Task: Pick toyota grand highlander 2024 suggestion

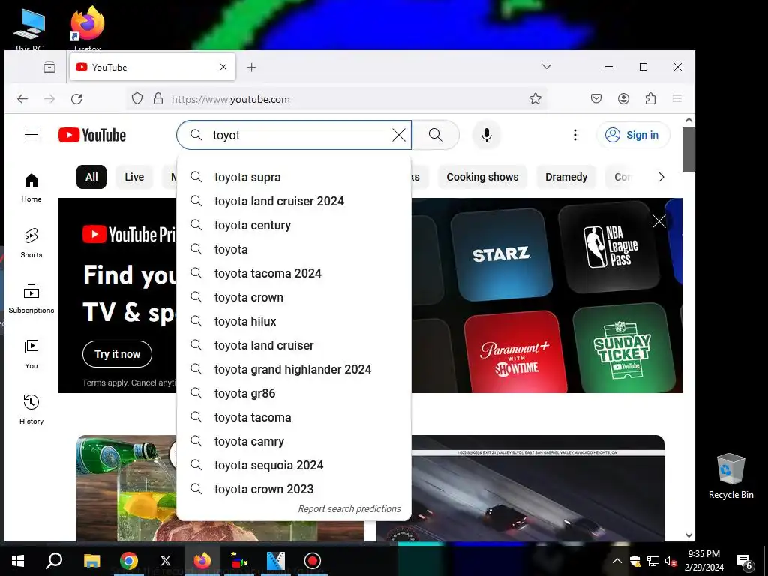Action: pyautogui.click(x=294, y=369)
